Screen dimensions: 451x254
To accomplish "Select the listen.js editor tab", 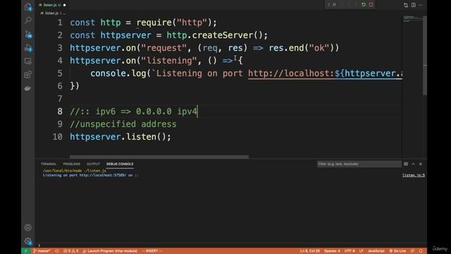I will coord(51,5).
